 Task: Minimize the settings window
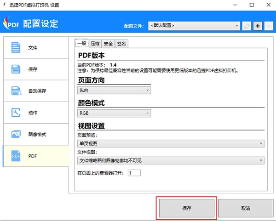(235, 5)
